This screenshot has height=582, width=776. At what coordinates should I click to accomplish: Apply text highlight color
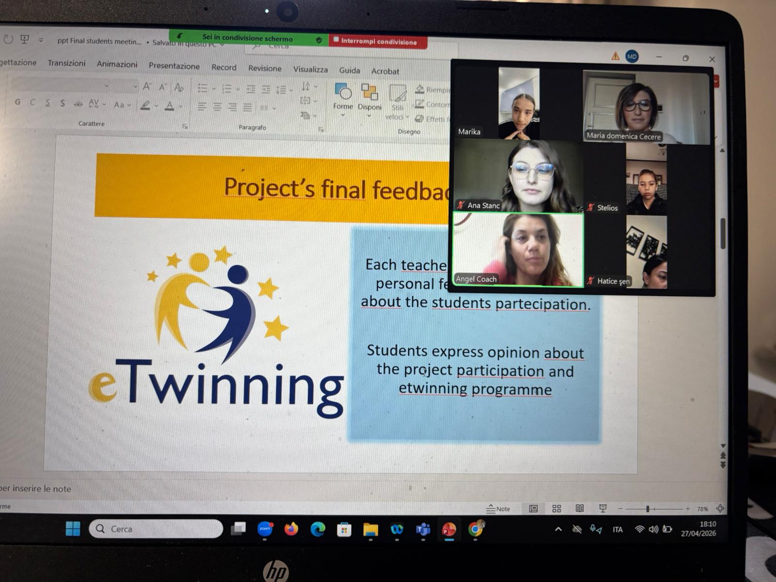click(x=145, y=105)
